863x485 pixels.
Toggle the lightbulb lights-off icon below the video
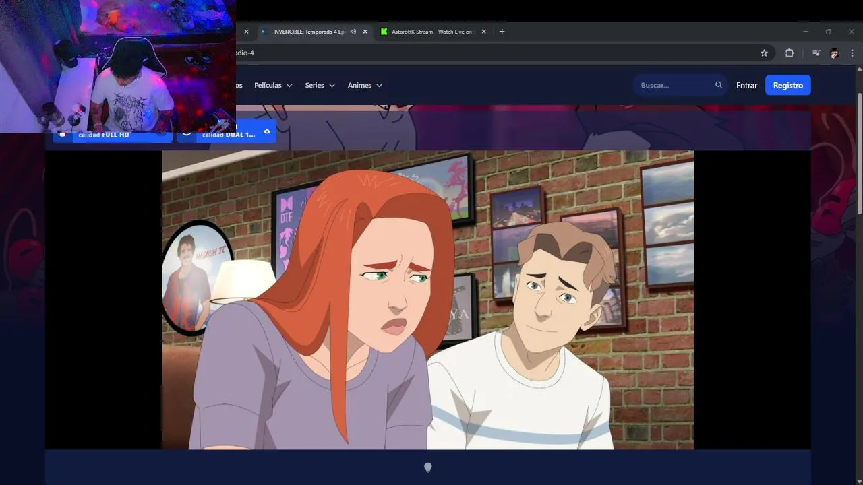[427, 467]
